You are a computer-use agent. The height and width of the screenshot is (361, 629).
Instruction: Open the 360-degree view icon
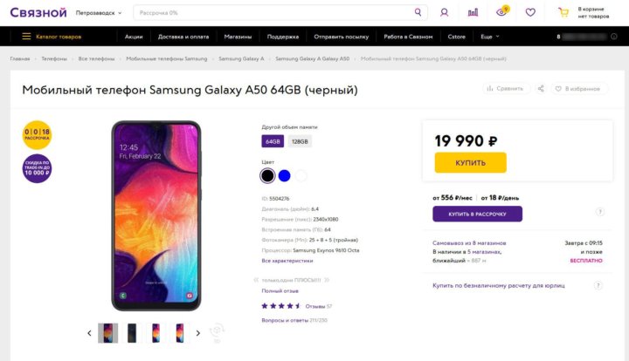click(218, 330)
